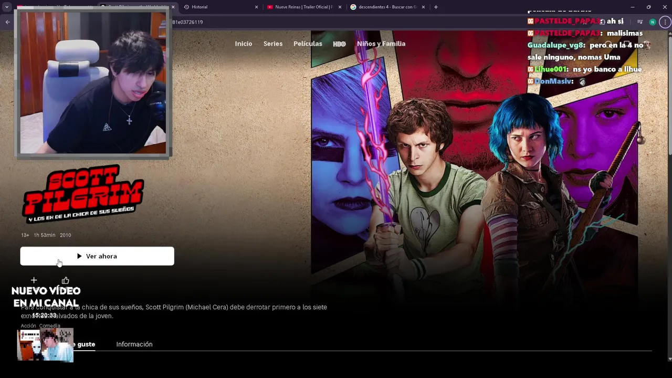Close the descendientes 4 tab
The height and width of the screenshot is (378, 672).
423,7
